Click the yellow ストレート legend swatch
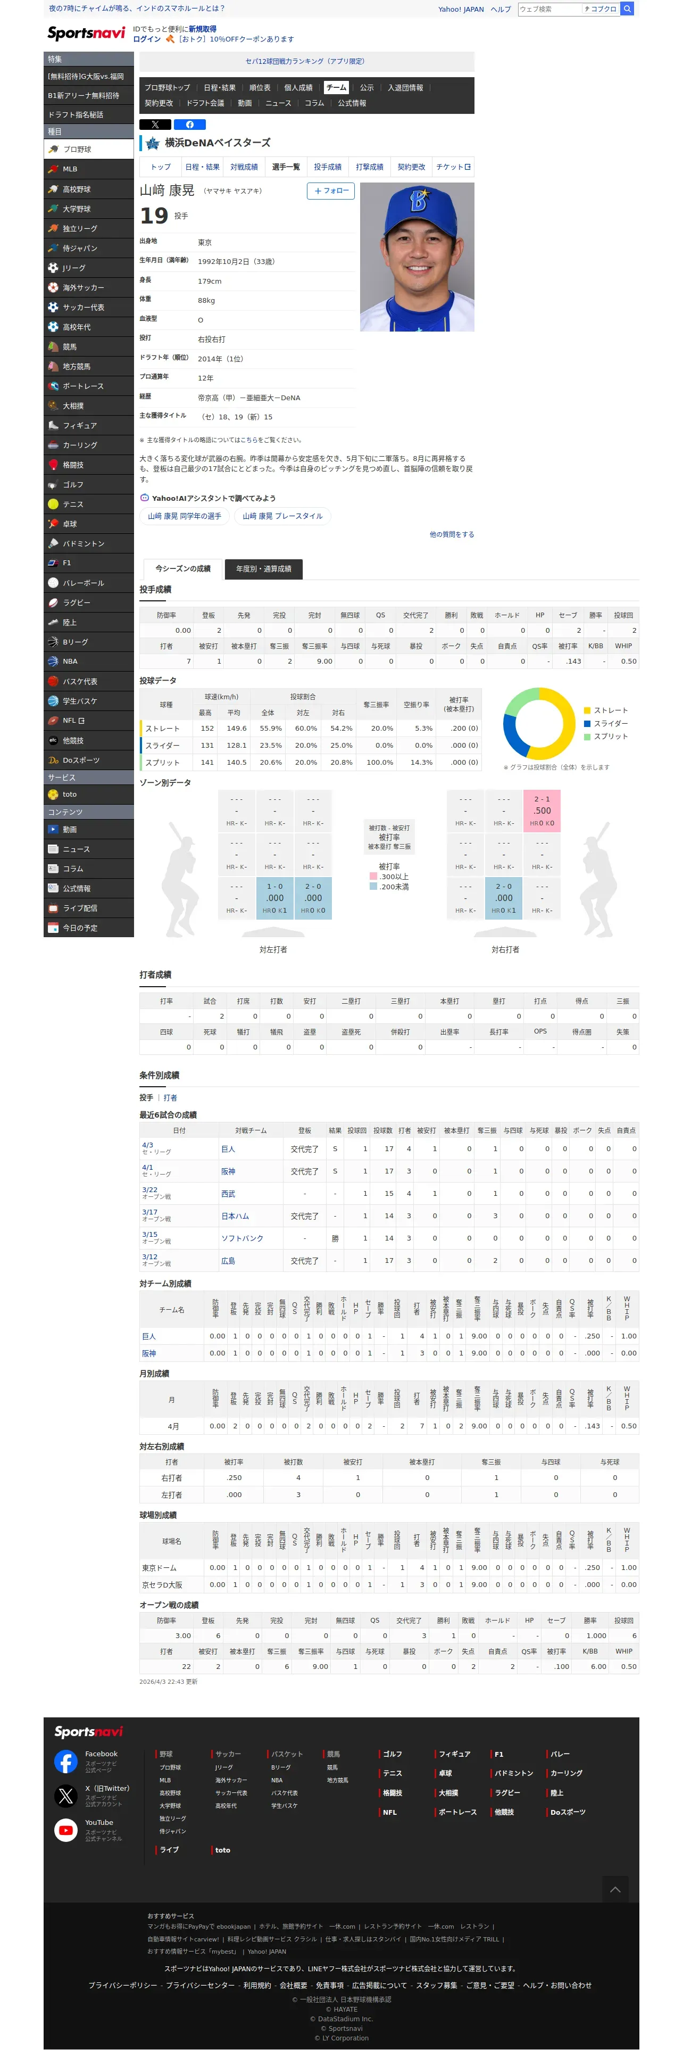Viewport: 683px width, 2050px height. click(x=587, y=710)
